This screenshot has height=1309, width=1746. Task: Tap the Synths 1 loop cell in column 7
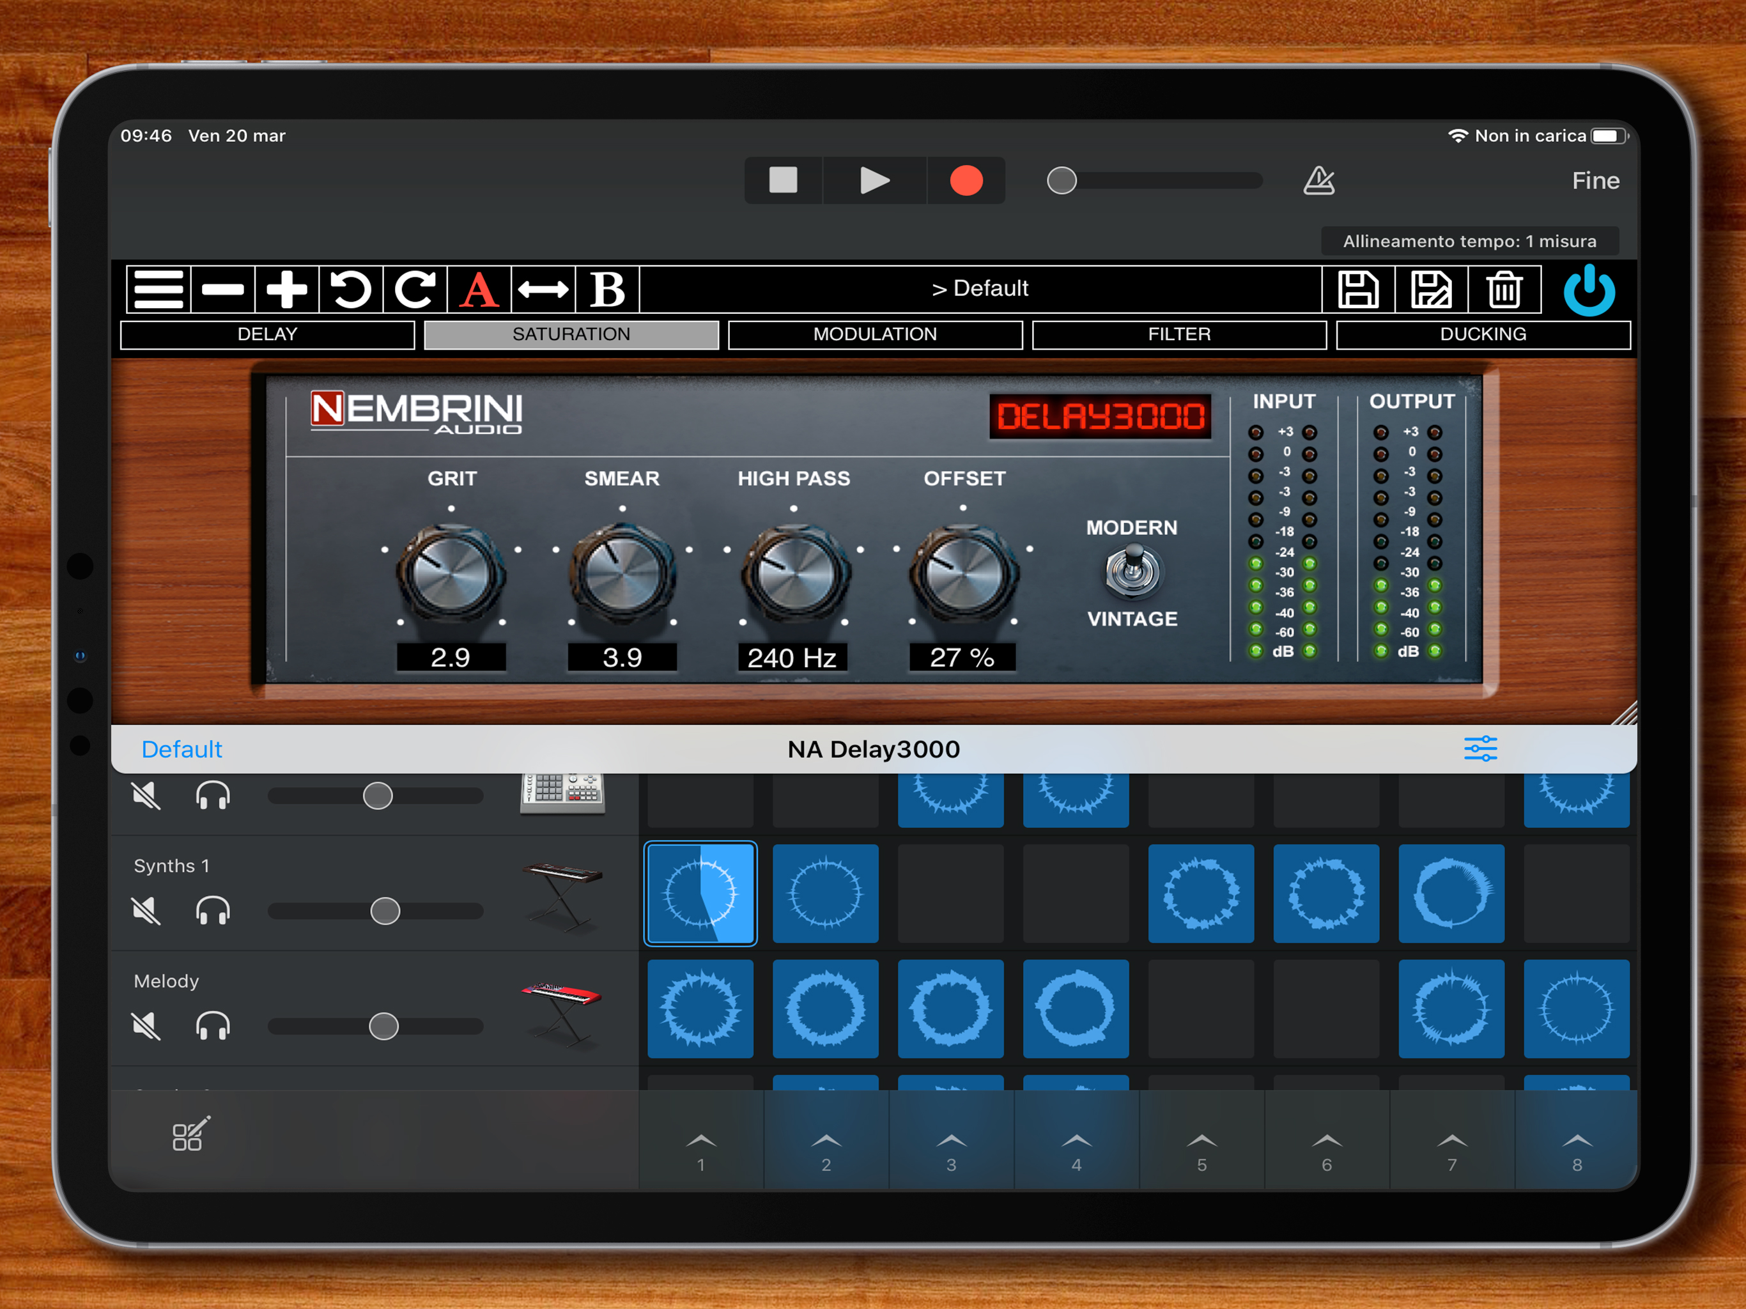(x=1451, y=894)
